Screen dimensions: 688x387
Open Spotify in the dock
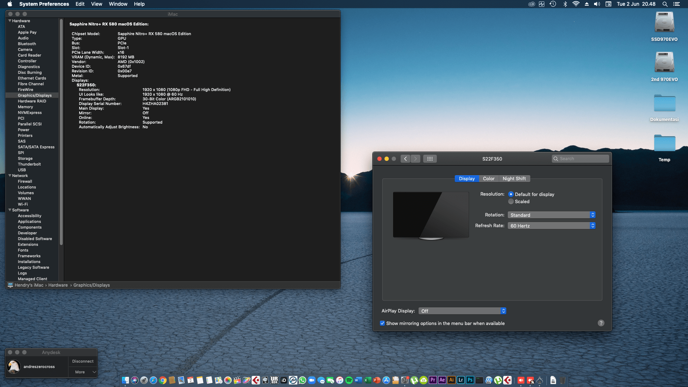point(349,380)
